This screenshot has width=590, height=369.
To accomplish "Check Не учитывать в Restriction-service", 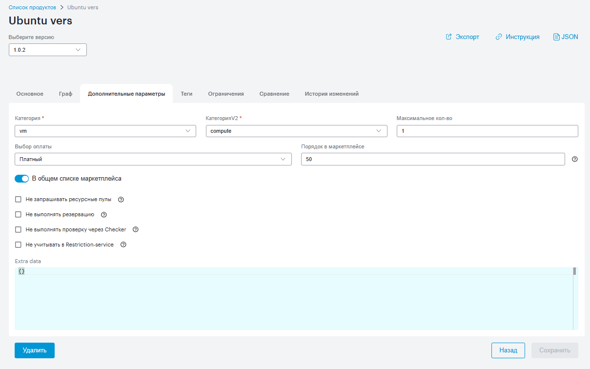I will [x=19, y=245].
